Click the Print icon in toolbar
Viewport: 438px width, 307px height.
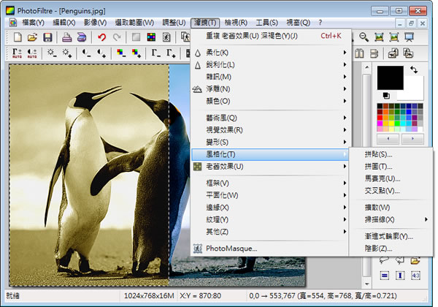coord(66,37)
